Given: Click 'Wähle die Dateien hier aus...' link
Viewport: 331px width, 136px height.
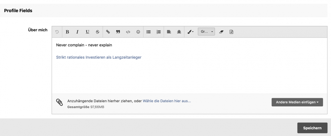Looking at the screenshot, I should [167, 101].
